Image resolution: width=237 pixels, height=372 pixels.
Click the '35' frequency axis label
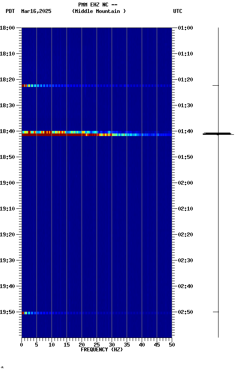point(127,345)
